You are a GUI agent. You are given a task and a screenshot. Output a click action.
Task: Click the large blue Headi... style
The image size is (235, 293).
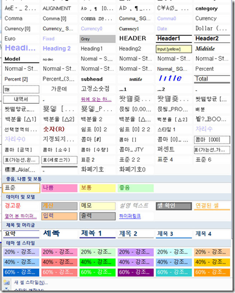[x=21, y=48]
